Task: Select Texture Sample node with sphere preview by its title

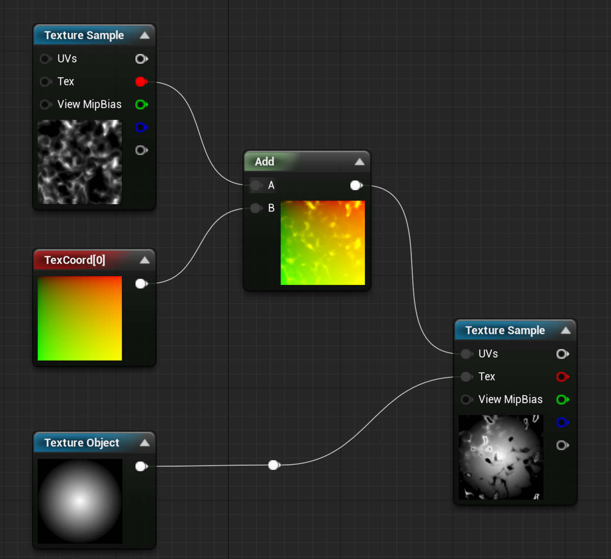Action: click(505, 330)
